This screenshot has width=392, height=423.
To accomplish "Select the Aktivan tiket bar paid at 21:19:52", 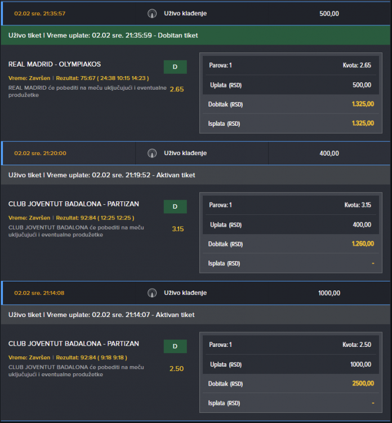I will coord(195,175).
